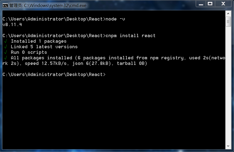Click the vertical scrollbar thumb

pos(228,22)
